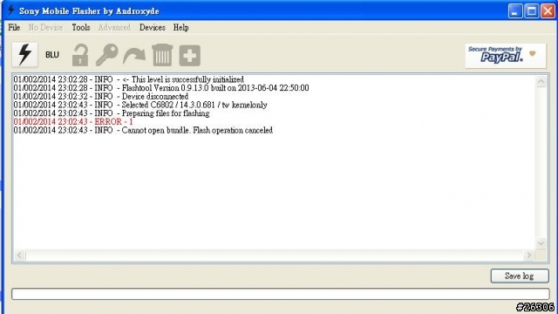The width and height of the screenshot is (558, 314).
Task: Minimize the Sony Mobile Flasher window
Action: coord(515,11)
